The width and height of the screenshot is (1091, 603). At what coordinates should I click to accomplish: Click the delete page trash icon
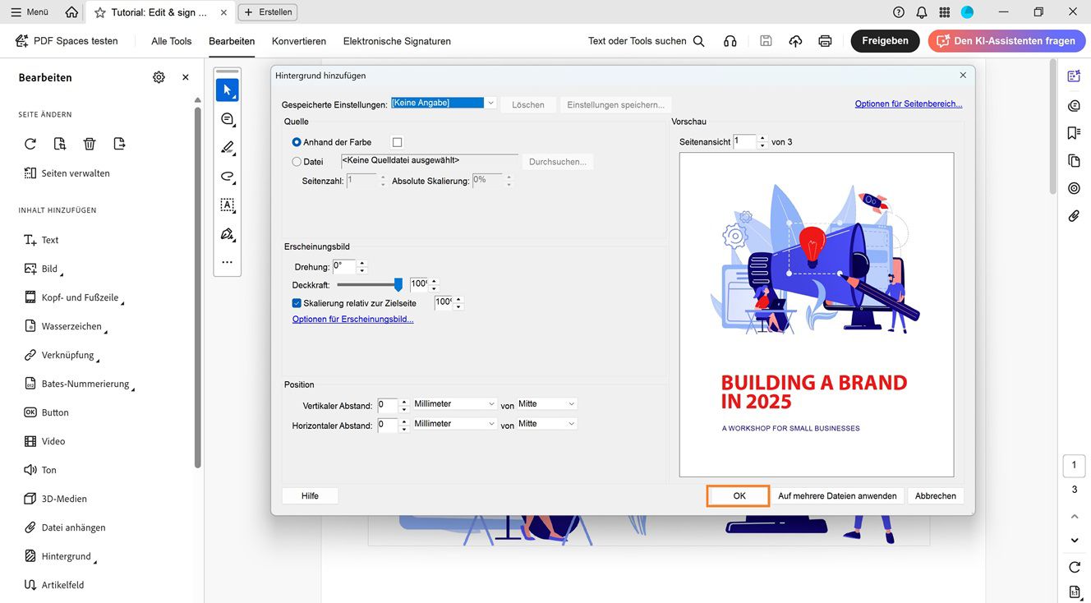click(90, 144)
